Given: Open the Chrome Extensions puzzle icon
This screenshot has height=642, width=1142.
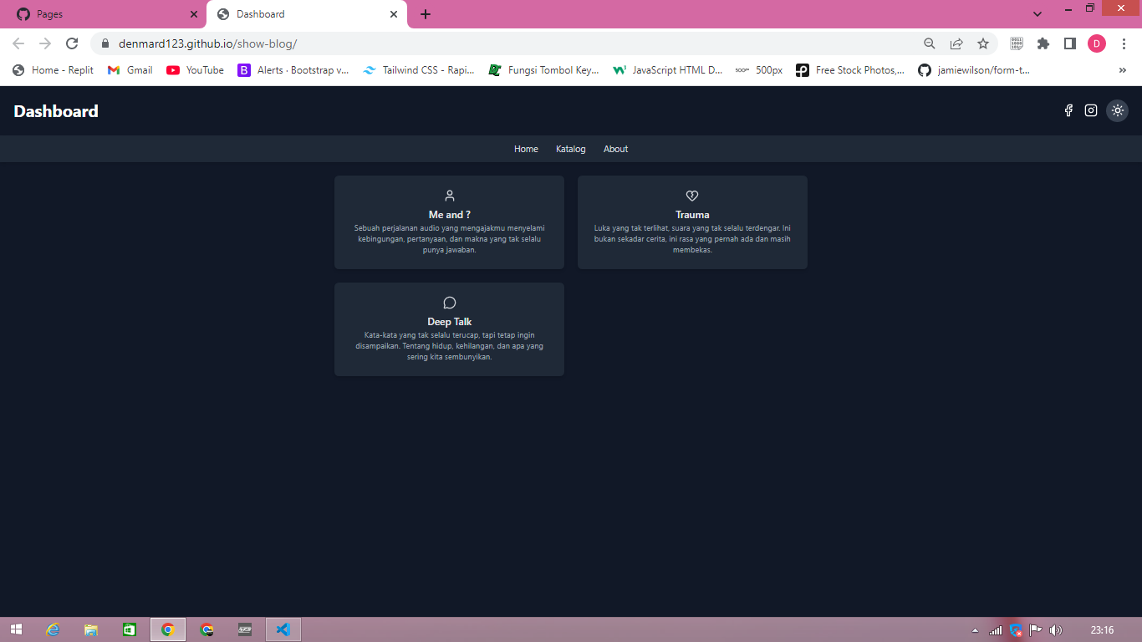Looking at the screenshot, I should [x=1043, y=43].
